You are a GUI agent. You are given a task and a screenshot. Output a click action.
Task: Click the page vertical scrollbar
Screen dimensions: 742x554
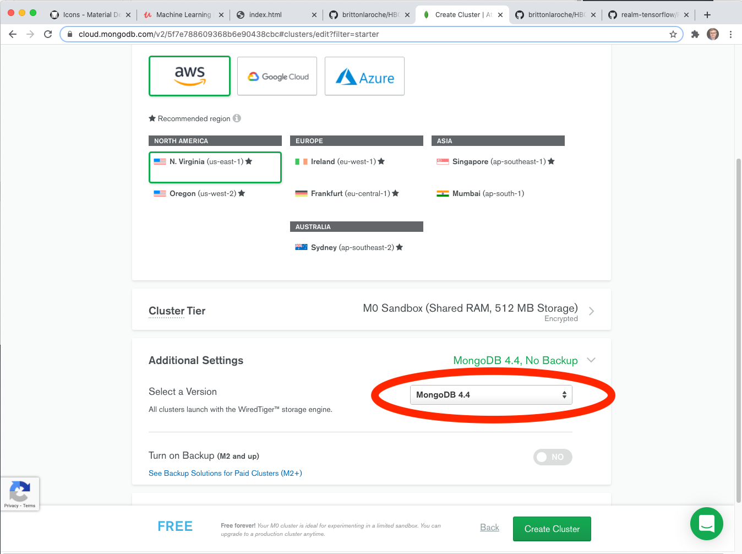point(738,330)
